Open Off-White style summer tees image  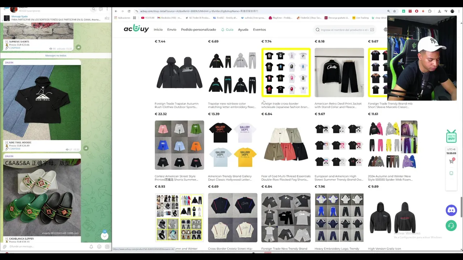point(339,145)
